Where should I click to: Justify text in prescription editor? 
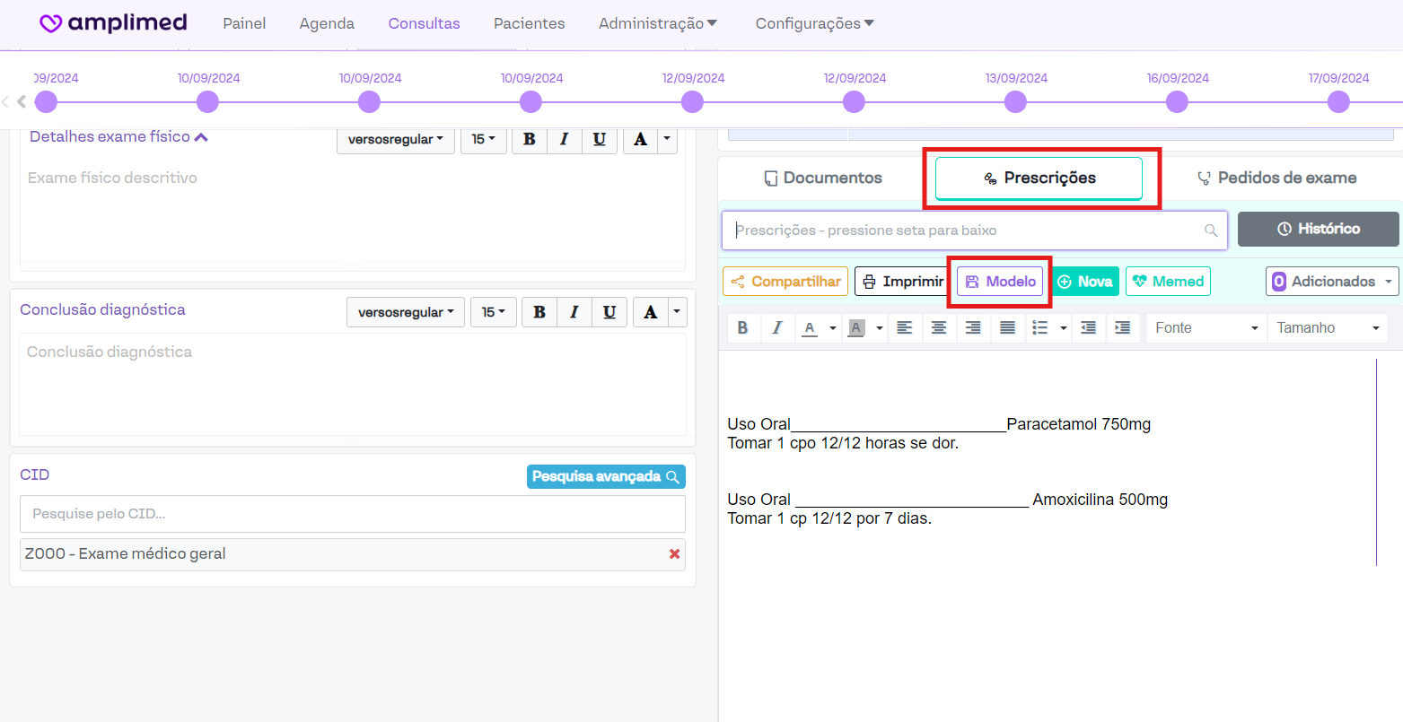click(x=1007, y=328)
